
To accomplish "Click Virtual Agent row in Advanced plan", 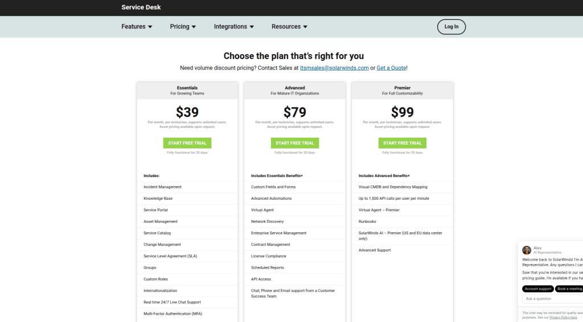I will click(x=294, y=210).
